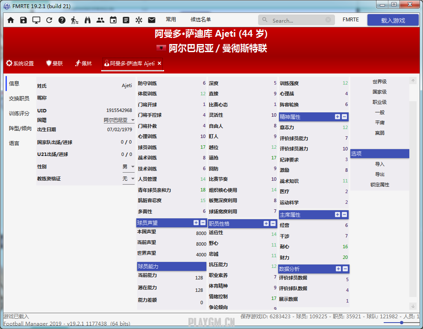
Task: Edit 本国声望 value 8000
Action: [x=201, y=233]
